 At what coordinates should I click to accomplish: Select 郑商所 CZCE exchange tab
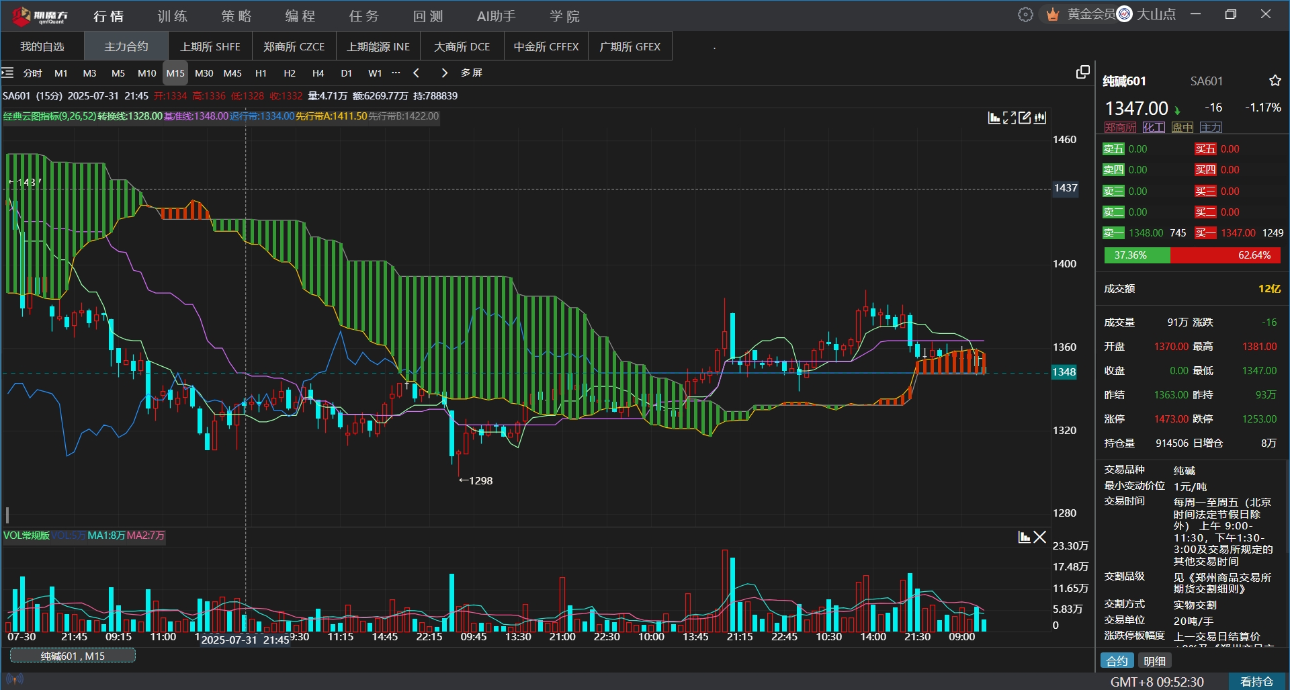(x=294, y=46)
